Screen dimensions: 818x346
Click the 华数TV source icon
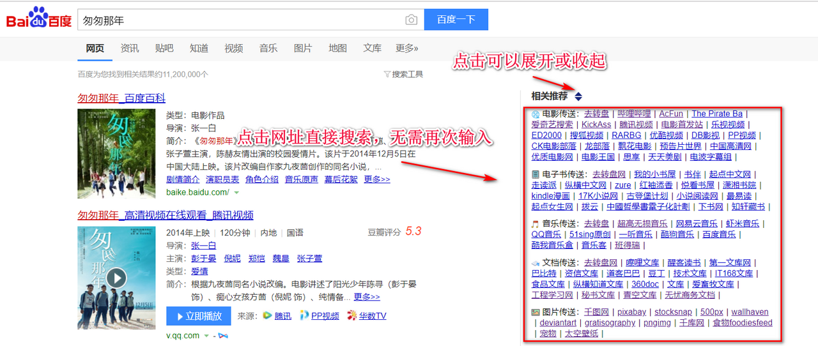pyautogui.click(x=352, y=316)
